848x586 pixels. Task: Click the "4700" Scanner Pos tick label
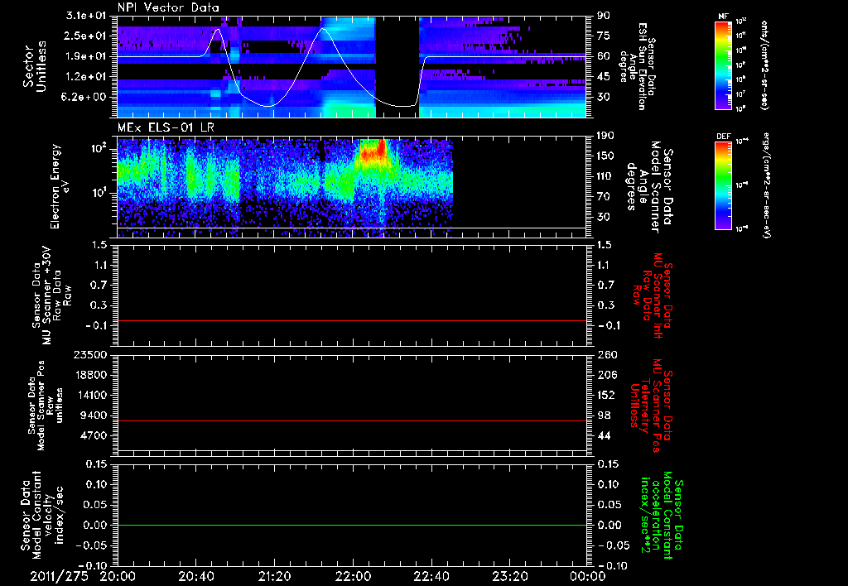point(94,435)
